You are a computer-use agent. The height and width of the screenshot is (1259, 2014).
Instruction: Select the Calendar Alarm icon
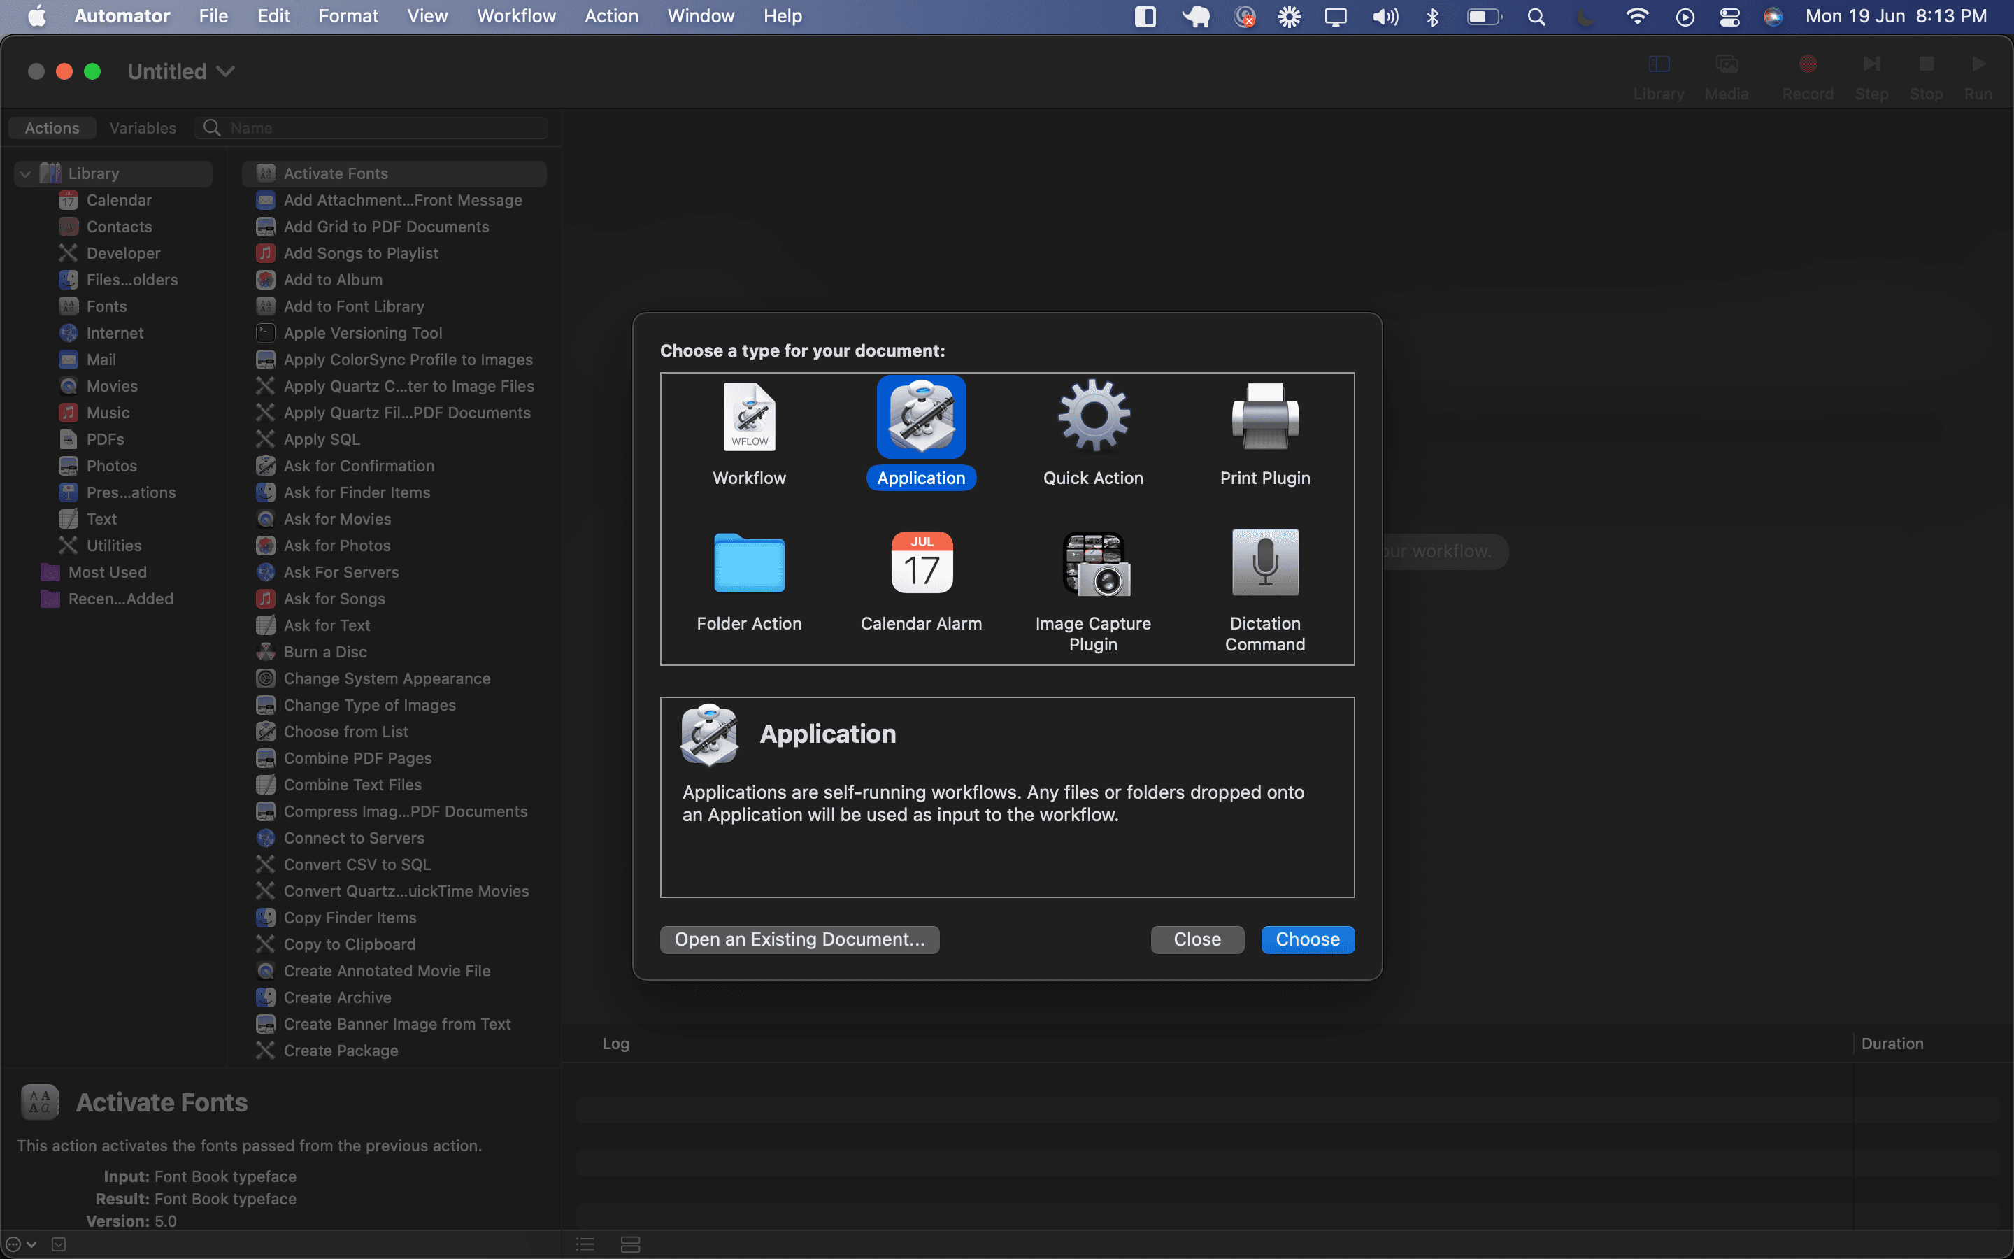(921, 562)
